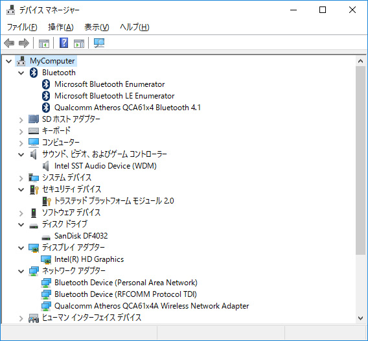
Task: Expand the SD ホスト アダプター category
Action: pyautogui.click(x=21, y=120)
